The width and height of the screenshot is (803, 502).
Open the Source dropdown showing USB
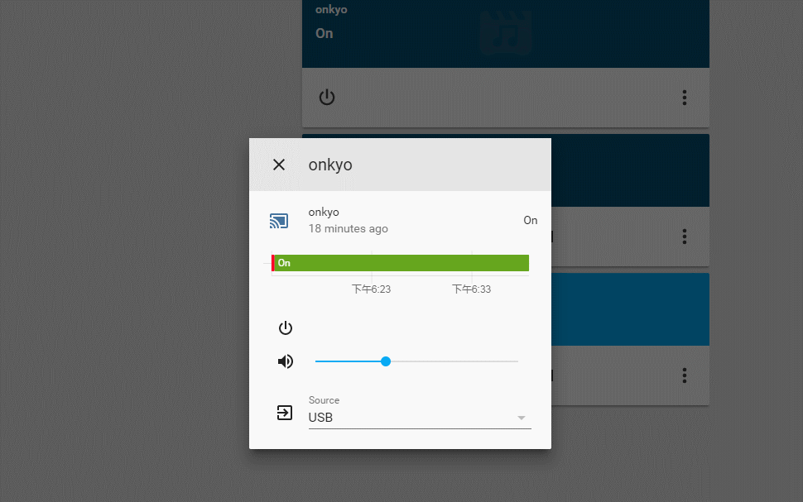[420, 417]
